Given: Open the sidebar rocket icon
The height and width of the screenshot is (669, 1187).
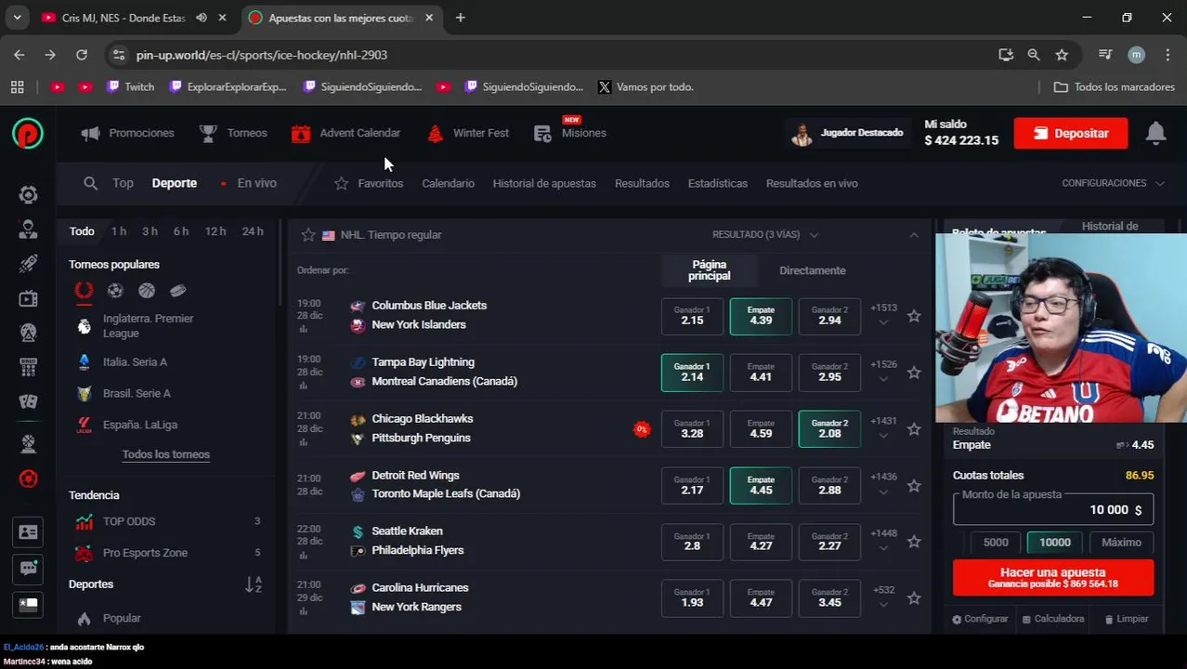Looking at the screenshot, I should coord(28,264).
